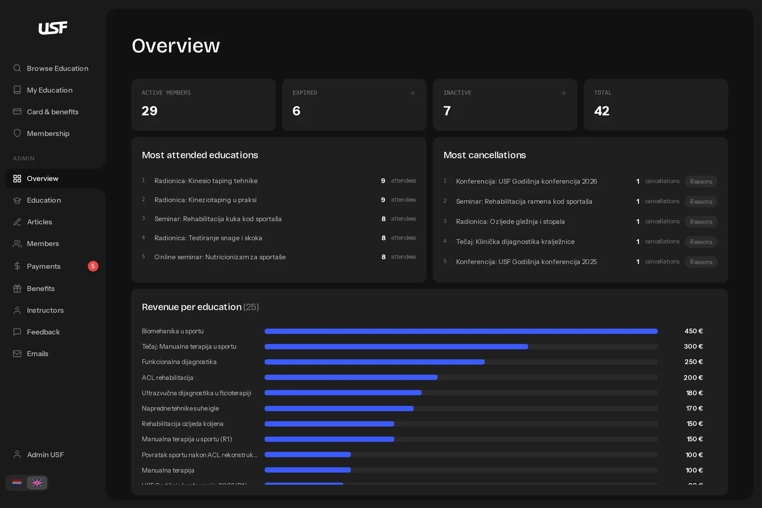This screenshot has height=508, width=762.
Task: Open the Inactive members arrow
Action: (x=563, y=93)
